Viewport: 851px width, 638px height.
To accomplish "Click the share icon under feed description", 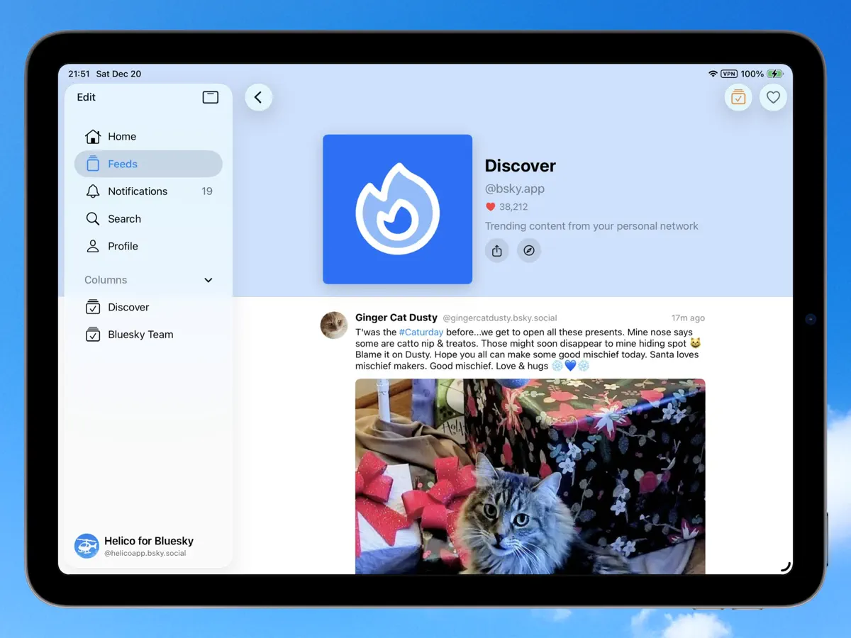I will click(497, 251).
